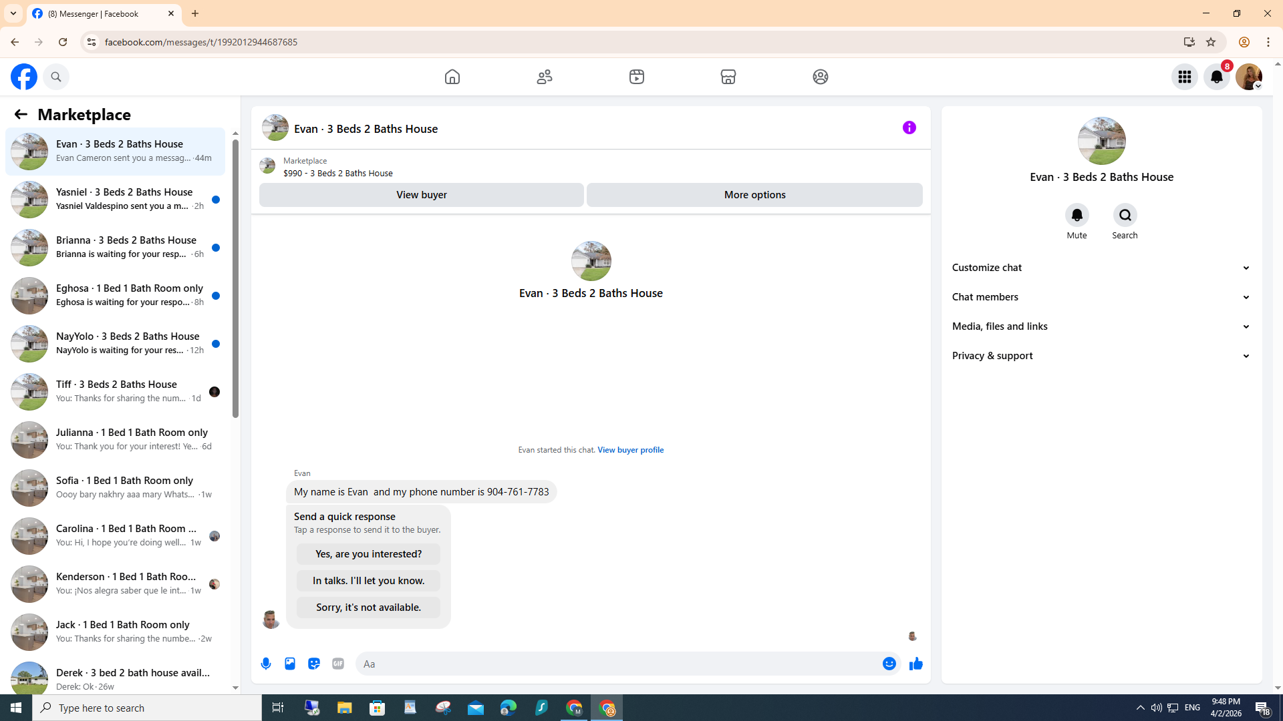The image size is (1283, 721).
Task: Reload the page in Chrome
Action: pyautogui.click(x=63, y=42)
